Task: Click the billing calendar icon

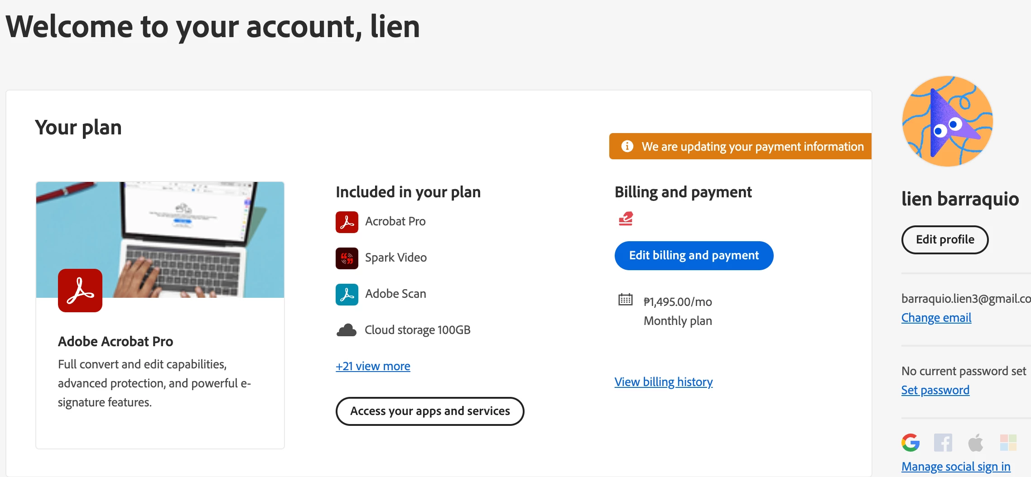Action: (x=626, y=300)
